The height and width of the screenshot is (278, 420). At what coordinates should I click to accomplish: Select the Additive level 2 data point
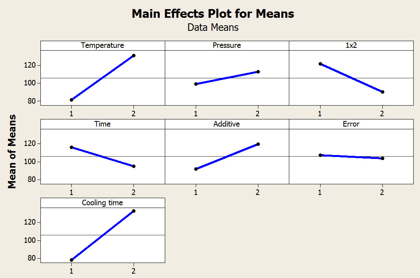(258, 144)
